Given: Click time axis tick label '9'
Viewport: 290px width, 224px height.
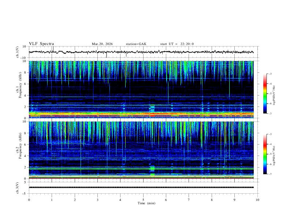Looking at the screenshot, I should [234, 200].
